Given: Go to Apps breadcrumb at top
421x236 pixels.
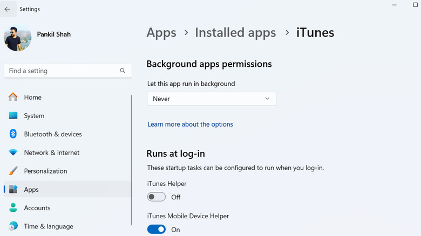Looking at the screenshot, I should tap(161, 33).
